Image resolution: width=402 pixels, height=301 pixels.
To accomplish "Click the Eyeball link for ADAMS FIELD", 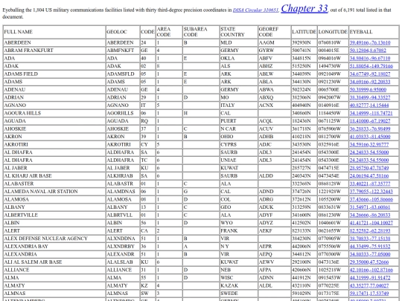I will (x=370, y=74).
